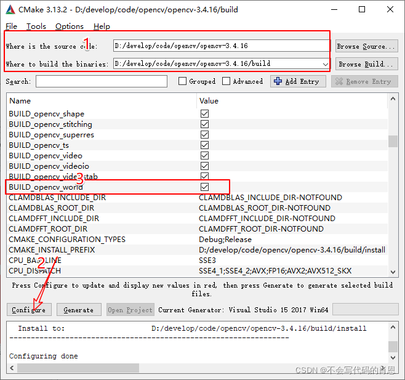Toggle BUILD_opencv_world checkbox
This screenshot has width=405, height=380.
click(x=204, y=187)
